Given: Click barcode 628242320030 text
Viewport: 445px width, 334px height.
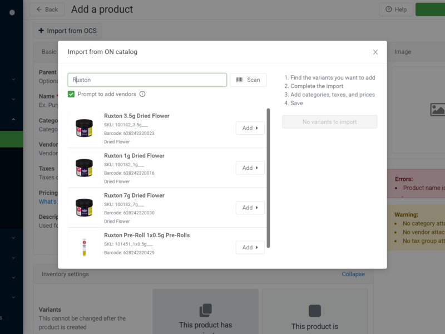Looking at the screenshot, I should point(129,213).
